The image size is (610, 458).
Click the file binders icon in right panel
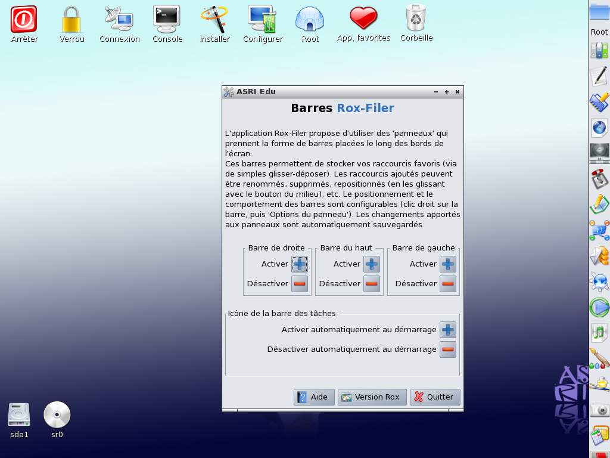599,51
